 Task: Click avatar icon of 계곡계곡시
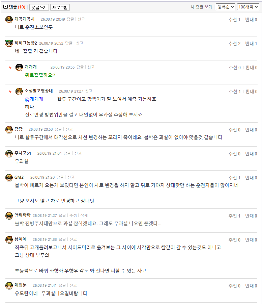9,19
